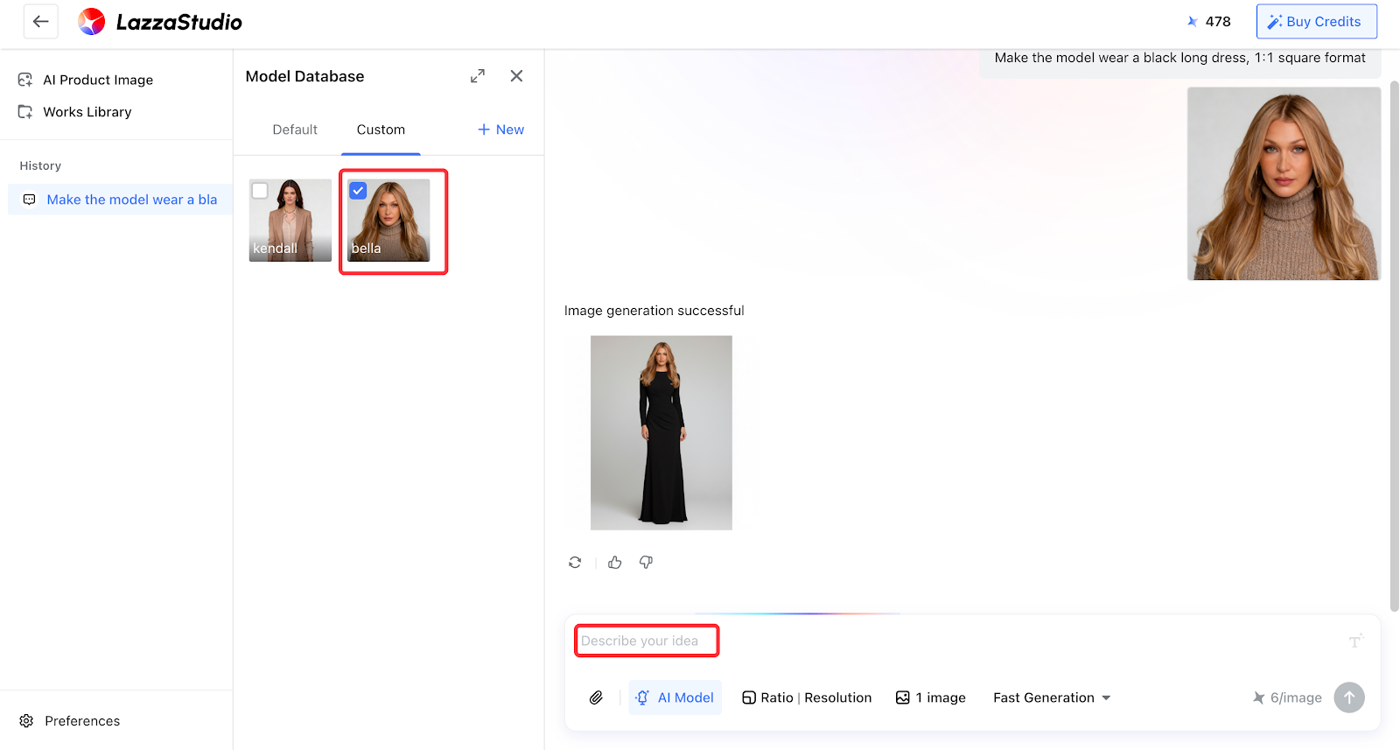Give thumbs up to generated image

pos(615,563)
